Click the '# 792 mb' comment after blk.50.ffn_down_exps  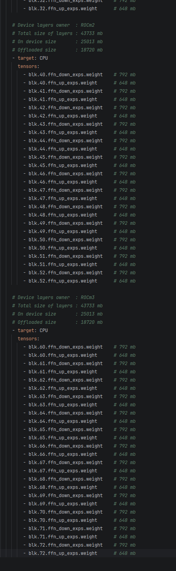point(125,240)
